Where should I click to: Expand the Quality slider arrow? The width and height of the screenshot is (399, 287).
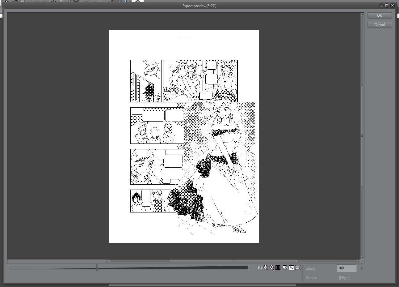point(362,268)
